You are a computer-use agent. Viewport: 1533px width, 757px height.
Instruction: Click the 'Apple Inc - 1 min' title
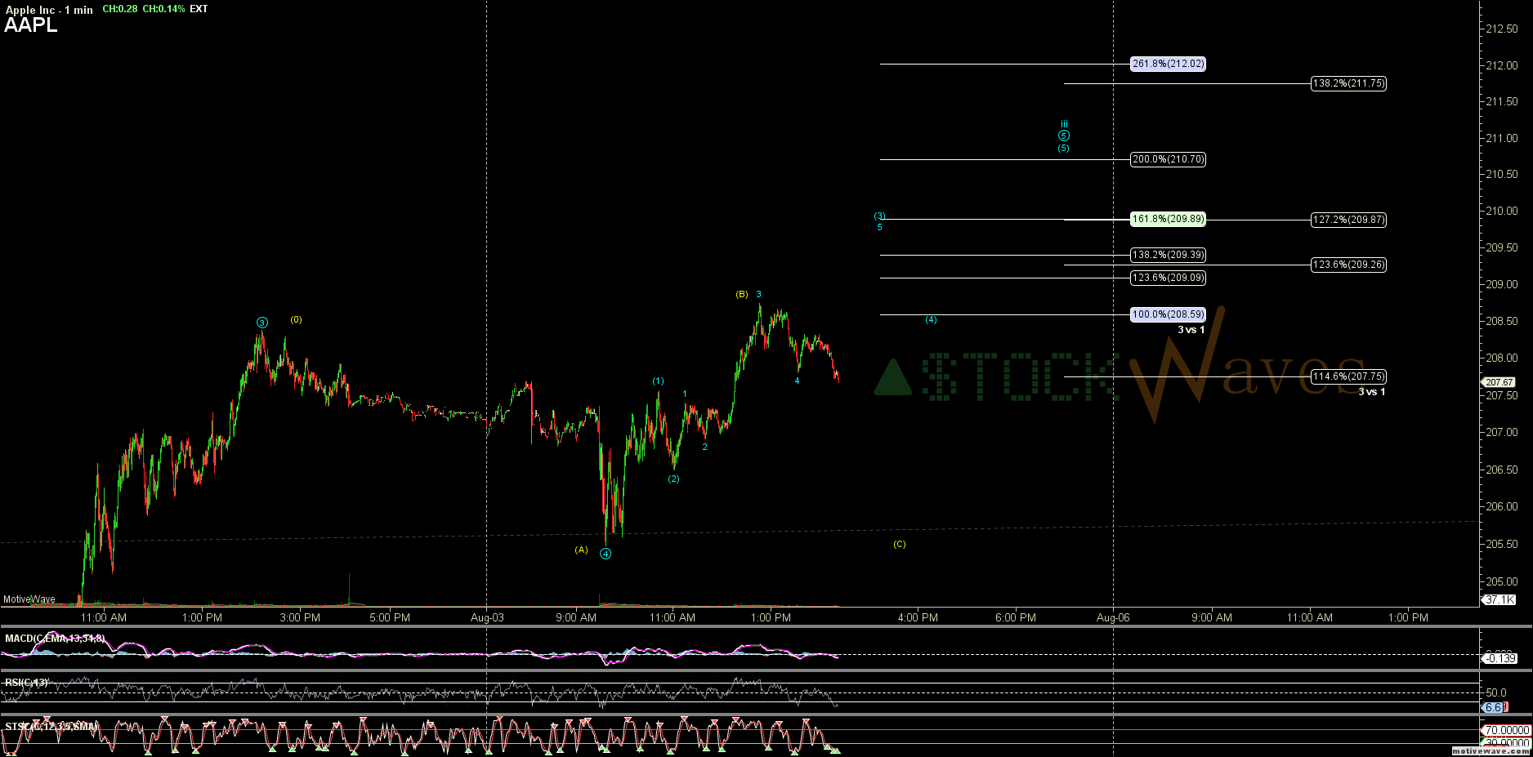pyautogui.click(x=49, y=10)
